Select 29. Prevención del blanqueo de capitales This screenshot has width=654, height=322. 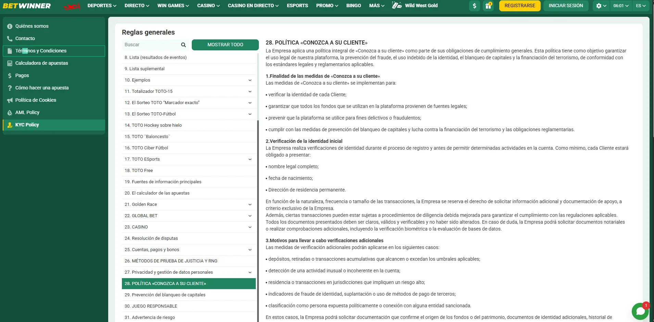coord(189,295)
